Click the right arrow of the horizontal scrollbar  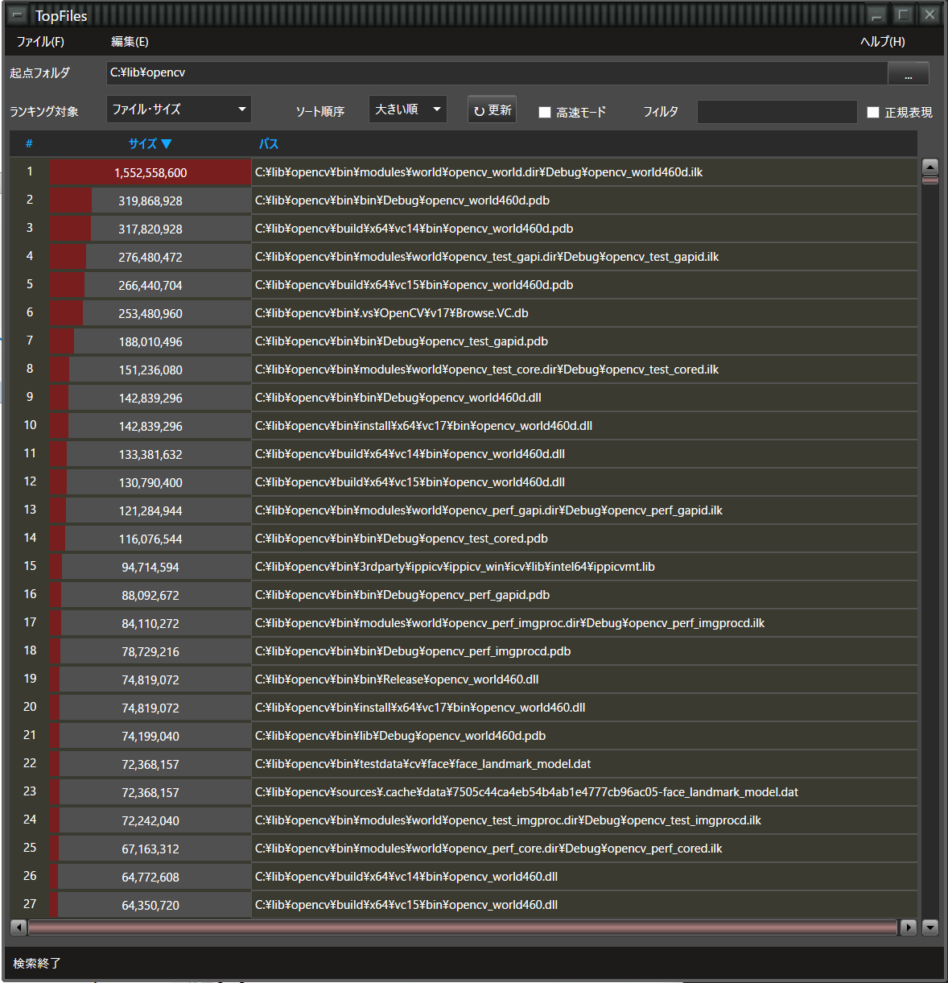click(909, 927)
